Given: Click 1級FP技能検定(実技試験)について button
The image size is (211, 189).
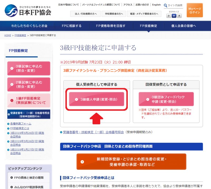Looking at the screenshot, I should [x=29, y=101].
